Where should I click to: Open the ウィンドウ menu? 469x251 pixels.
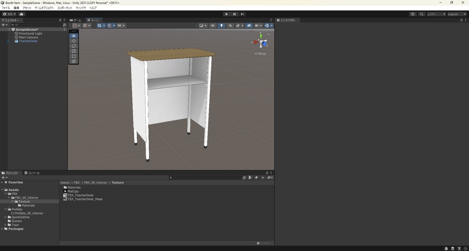(x=81, y=8)
